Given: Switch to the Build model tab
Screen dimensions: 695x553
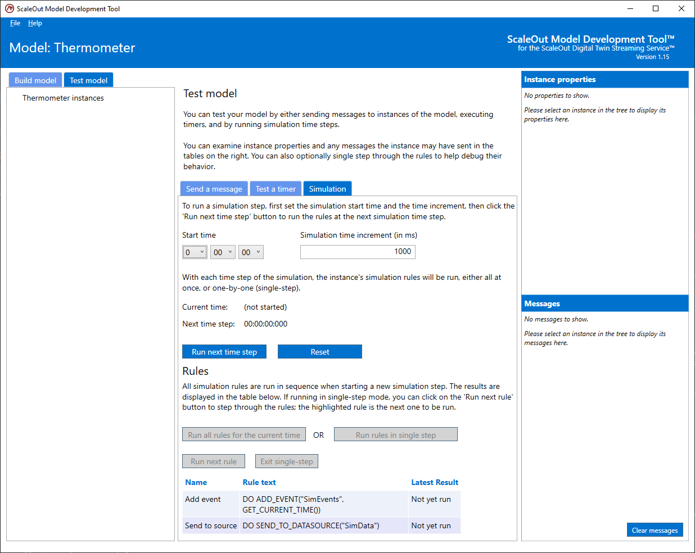Looking at the screenshot, I should coord(35,80).
